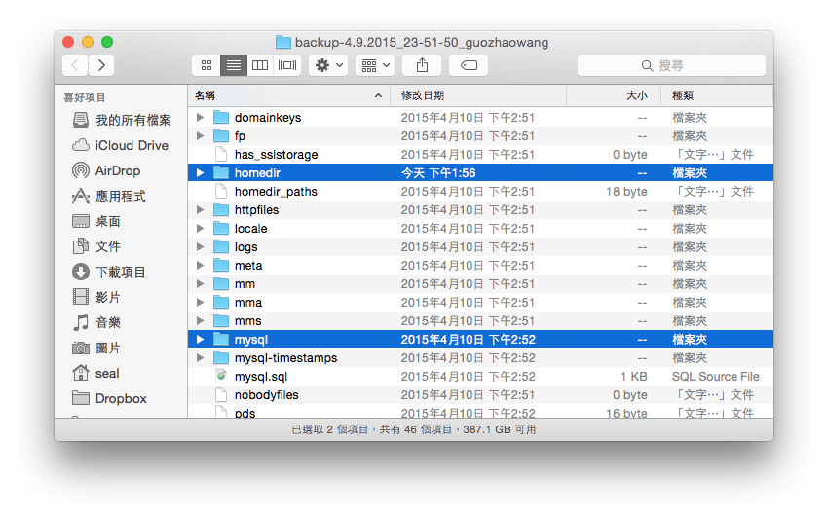Open iCloud Drive in the sidebar
The image size is (828, 519).
(121, 146)
